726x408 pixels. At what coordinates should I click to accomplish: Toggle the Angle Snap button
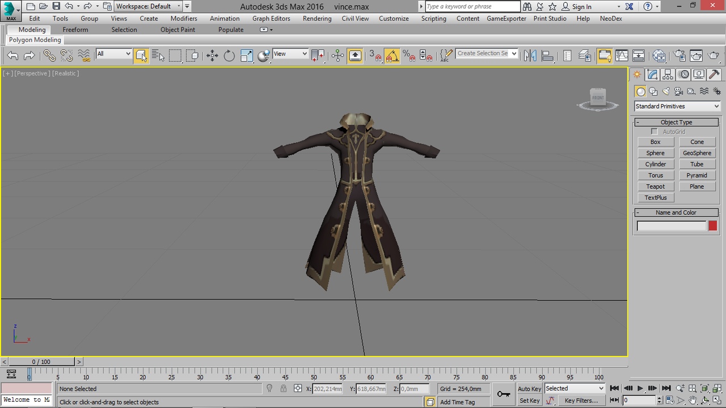pos(392,56)
